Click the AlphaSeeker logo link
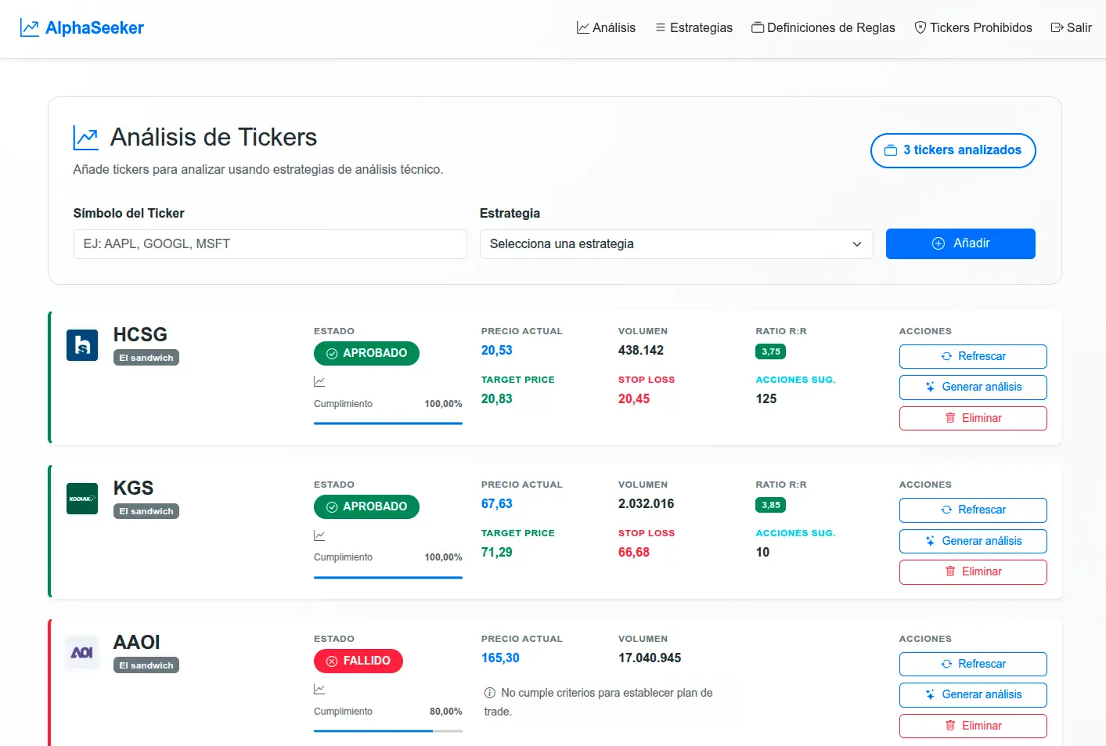1106x746 pixels. point(82,28)
